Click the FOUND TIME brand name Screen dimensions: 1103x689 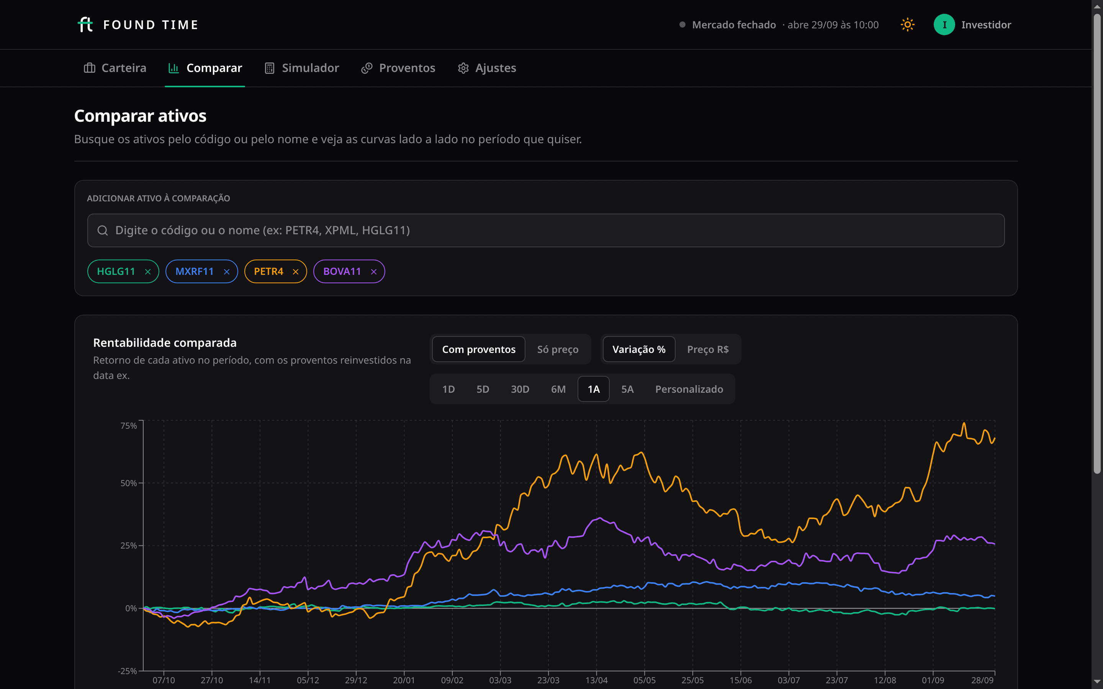click(x=151, y=24)
